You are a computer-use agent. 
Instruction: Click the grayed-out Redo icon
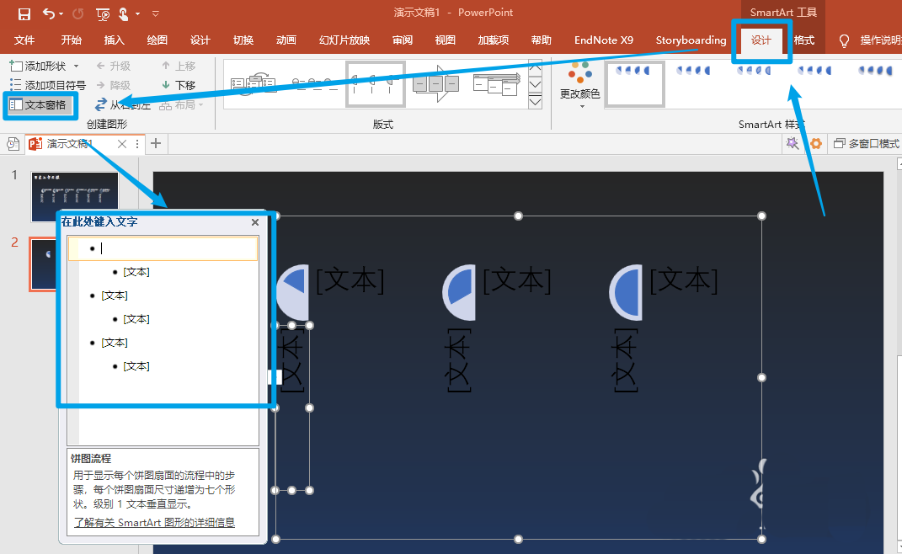[78, 13]
